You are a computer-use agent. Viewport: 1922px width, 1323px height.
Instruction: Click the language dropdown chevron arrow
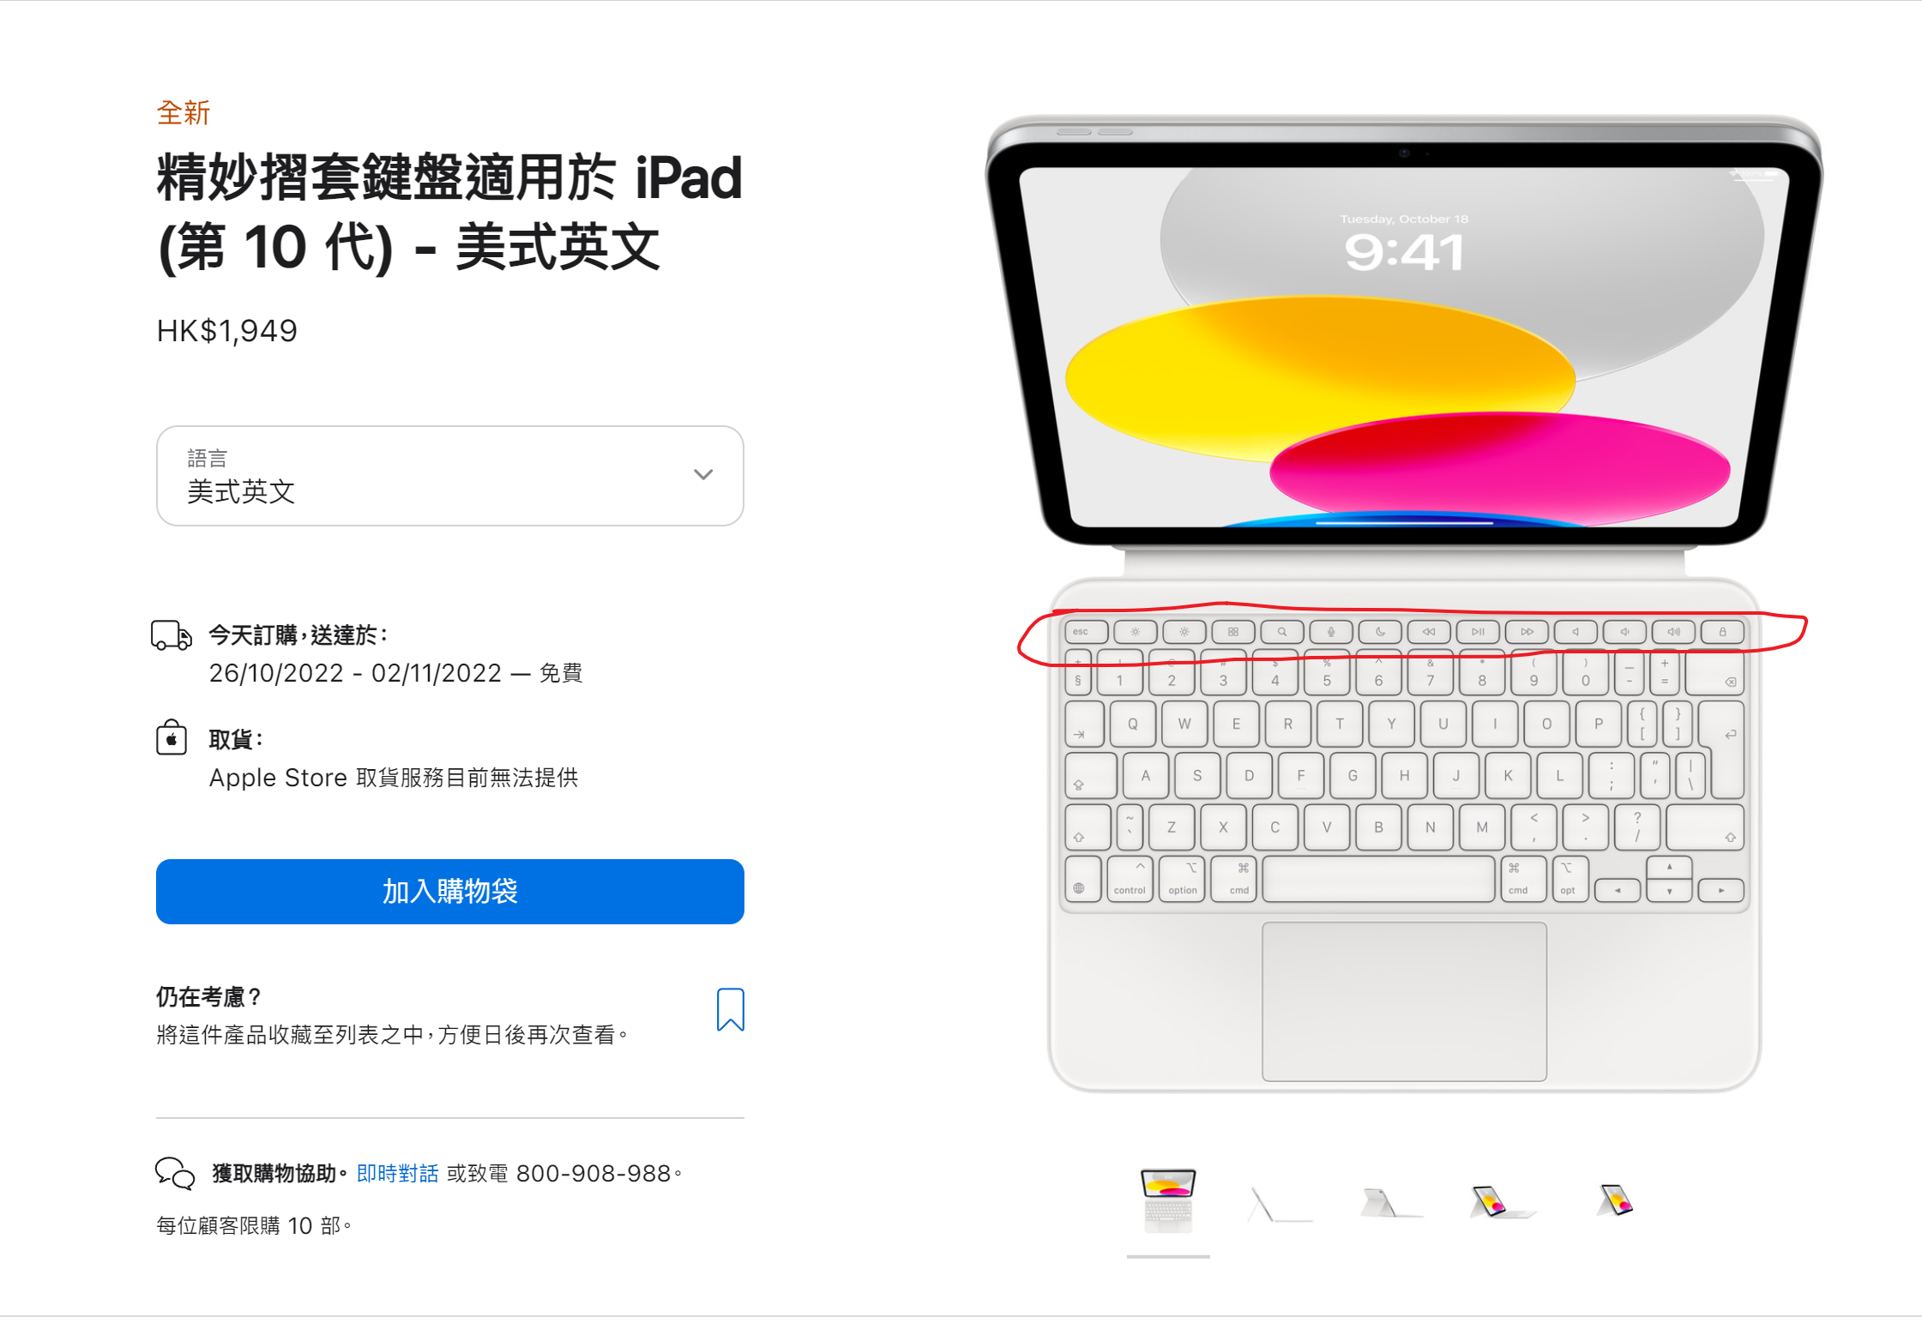[703, 475]
